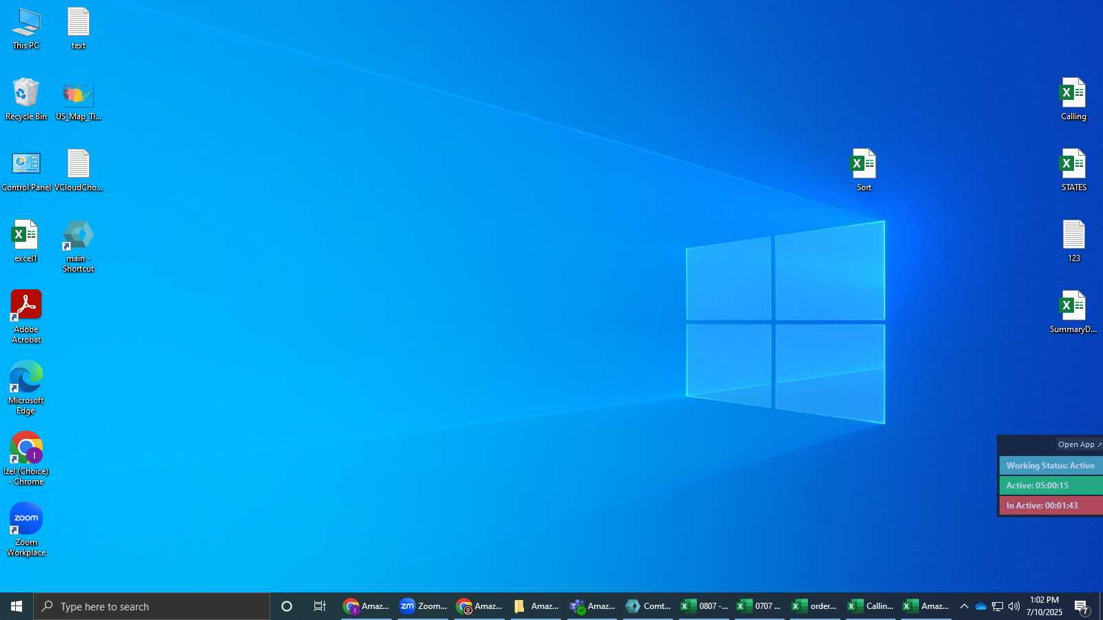The height and width of the screenshot is (620, 1103).
Task: Switch to Excel Callin... taskbar workbook
Action: [x=871, y=606]
